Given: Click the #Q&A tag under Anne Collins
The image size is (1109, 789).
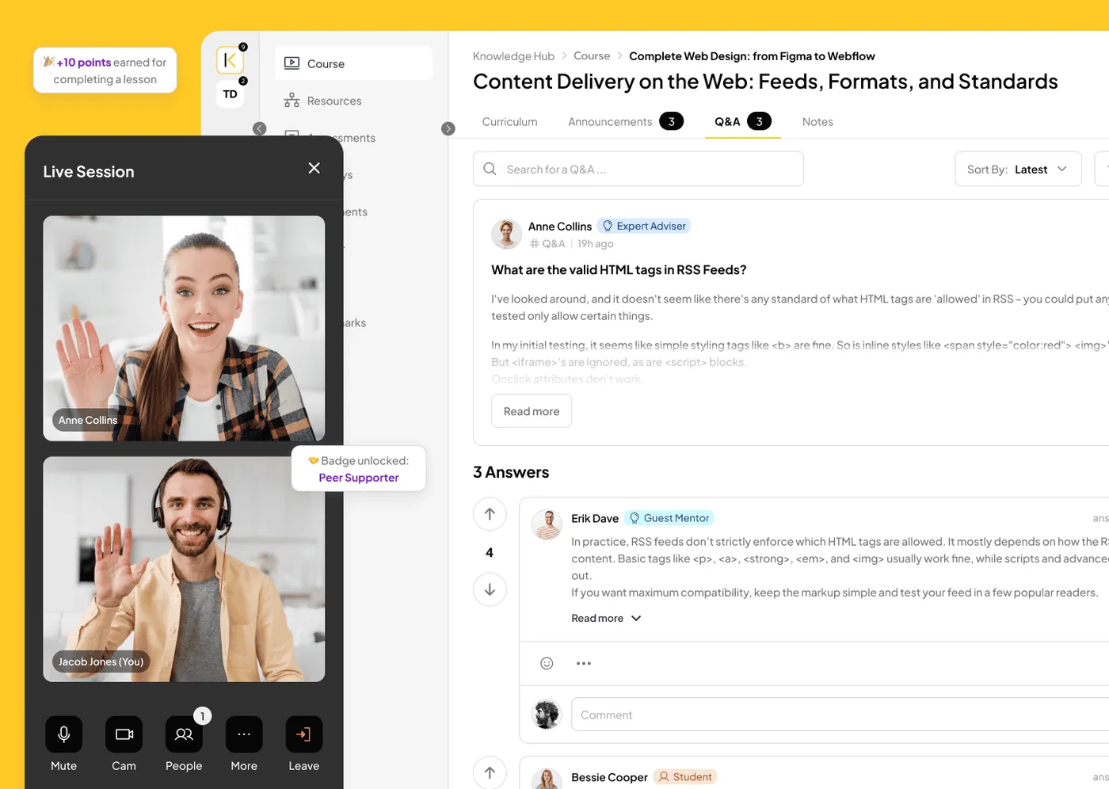Looking at the screenshot, I should point(547,244).
